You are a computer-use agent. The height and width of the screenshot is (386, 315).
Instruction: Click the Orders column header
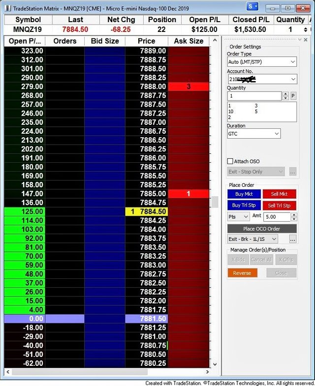click(65, 41)
